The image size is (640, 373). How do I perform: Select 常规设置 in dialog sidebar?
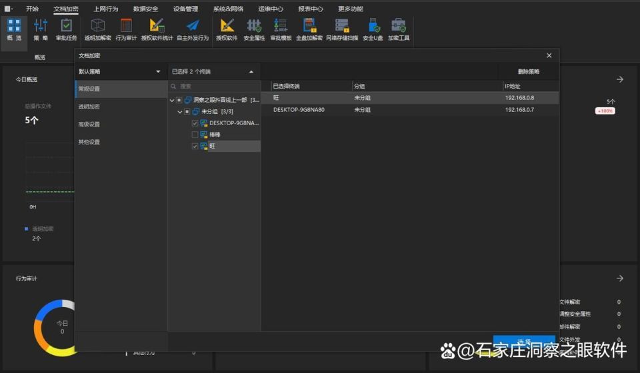(x=121, y=89)
